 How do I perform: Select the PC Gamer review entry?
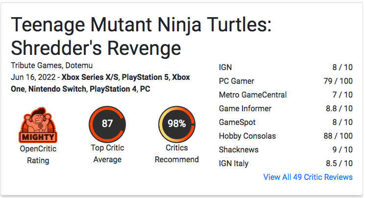tap(286, 81)
